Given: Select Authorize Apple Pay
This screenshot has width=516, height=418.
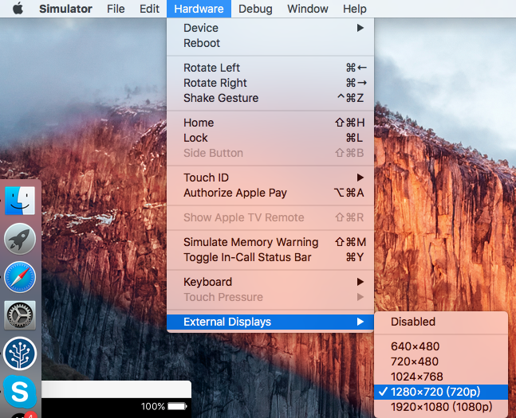Looking at the screenshot, I should click(270, 193).
